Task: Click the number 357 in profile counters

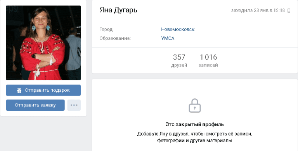Action: tap(179, 57)
